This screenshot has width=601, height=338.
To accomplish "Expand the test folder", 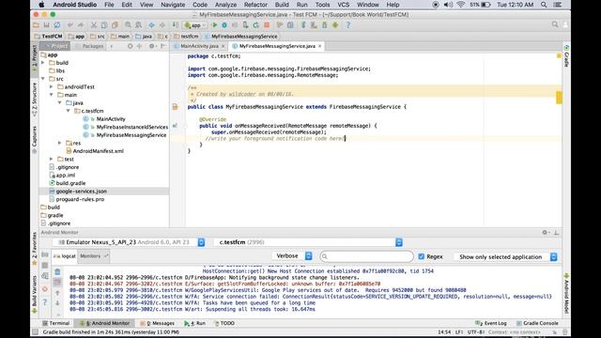I will [x=51, y=159].
